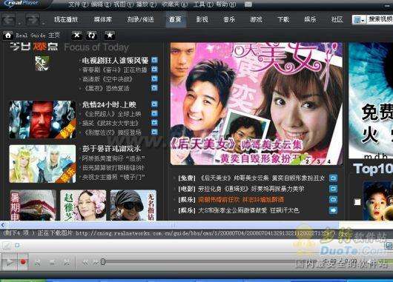Play video icon beside 搞笑《武林女大学生》
This screenshot has height=282, width=393.
(x=154, y=123)
